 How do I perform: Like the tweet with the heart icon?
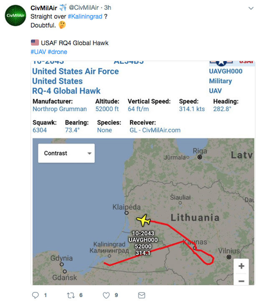106,295
